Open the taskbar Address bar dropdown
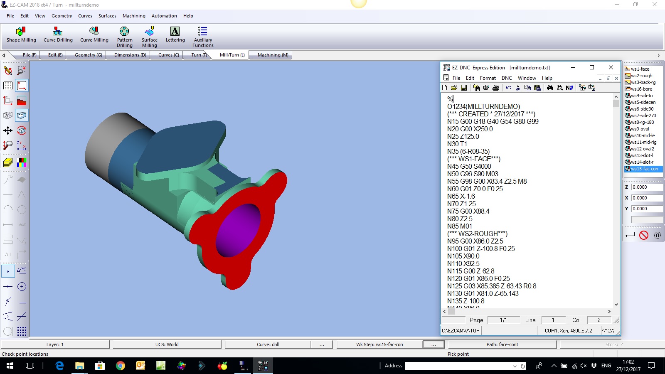 coord(515,366)
